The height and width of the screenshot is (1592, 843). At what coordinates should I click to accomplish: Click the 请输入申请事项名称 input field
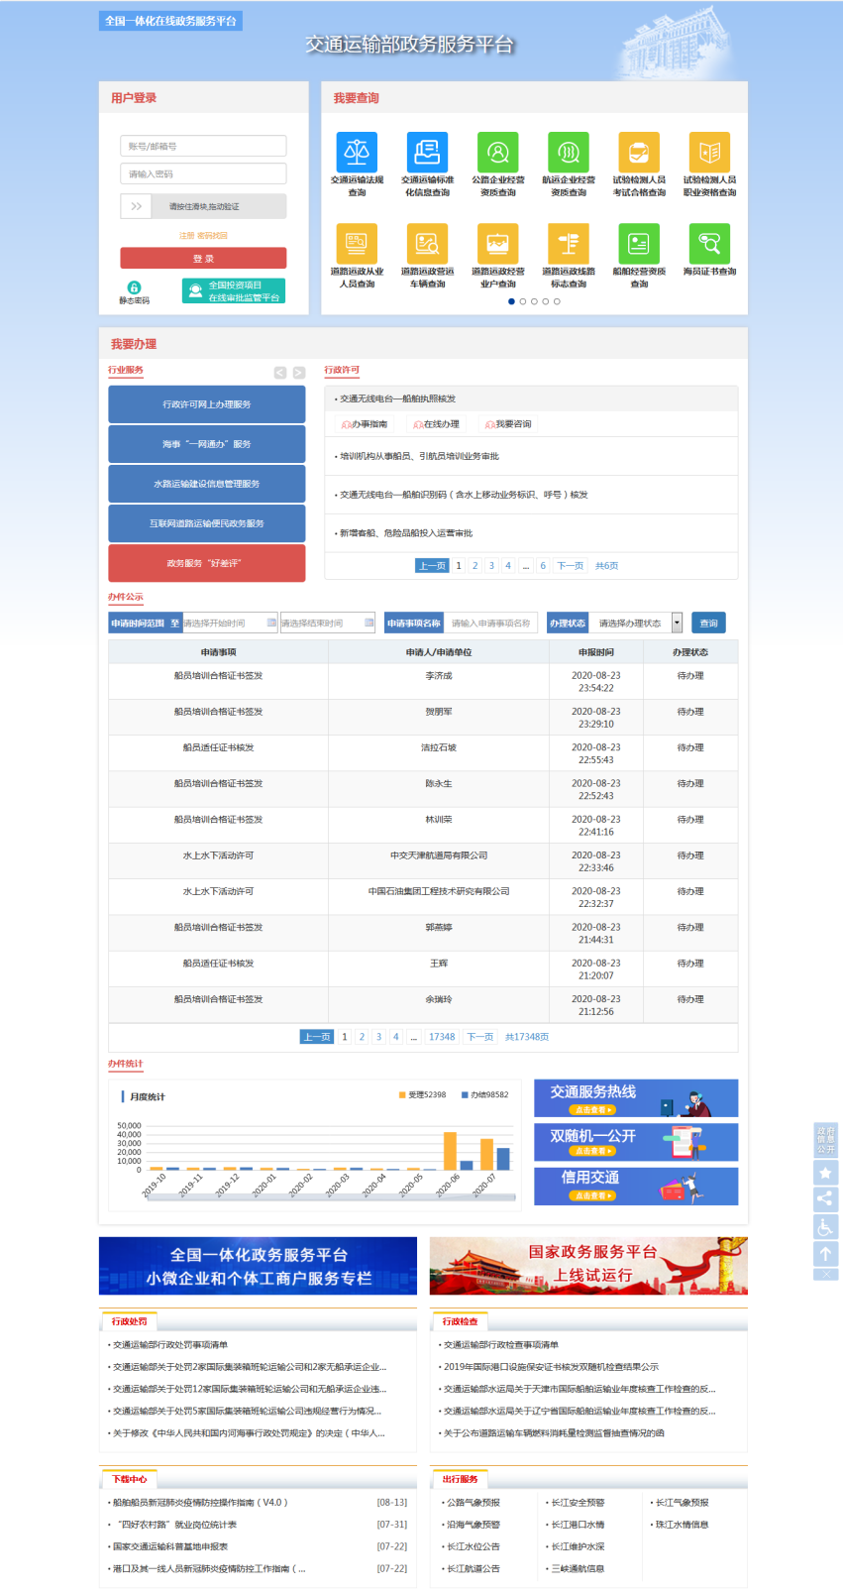[490, 623]
